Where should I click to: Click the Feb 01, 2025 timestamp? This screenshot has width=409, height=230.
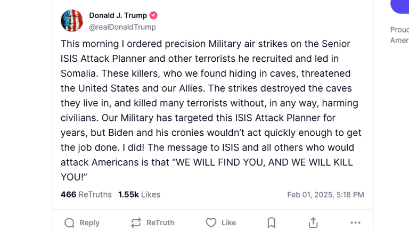point(325,195)
